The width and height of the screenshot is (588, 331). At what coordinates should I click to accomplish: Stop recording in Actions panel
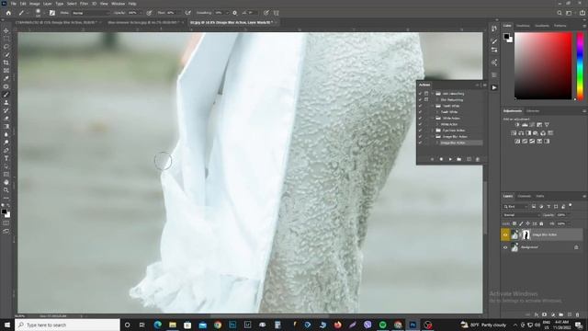pyautogui.click(x=432, y=159)
